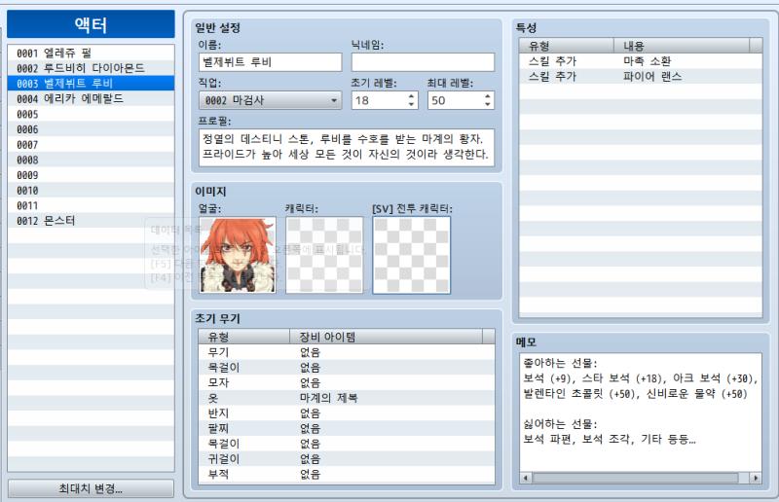779x502 pixels.
Task: Click the 최대 레벨 field showing 50
Action: tap(456, 100)
